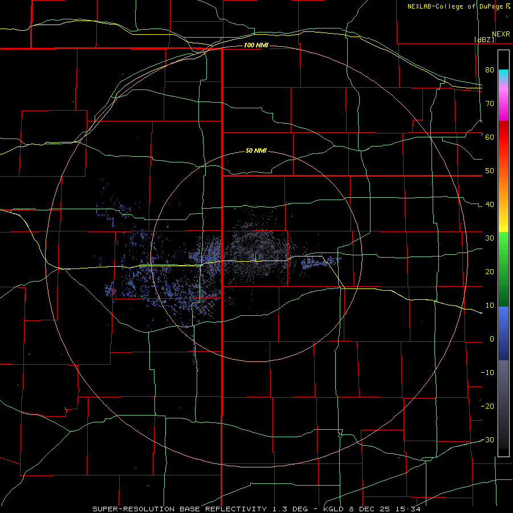Click the -30 dBZ tick label on the color scale
This screenshot has width=513, height=513.
tap(487, 440)
